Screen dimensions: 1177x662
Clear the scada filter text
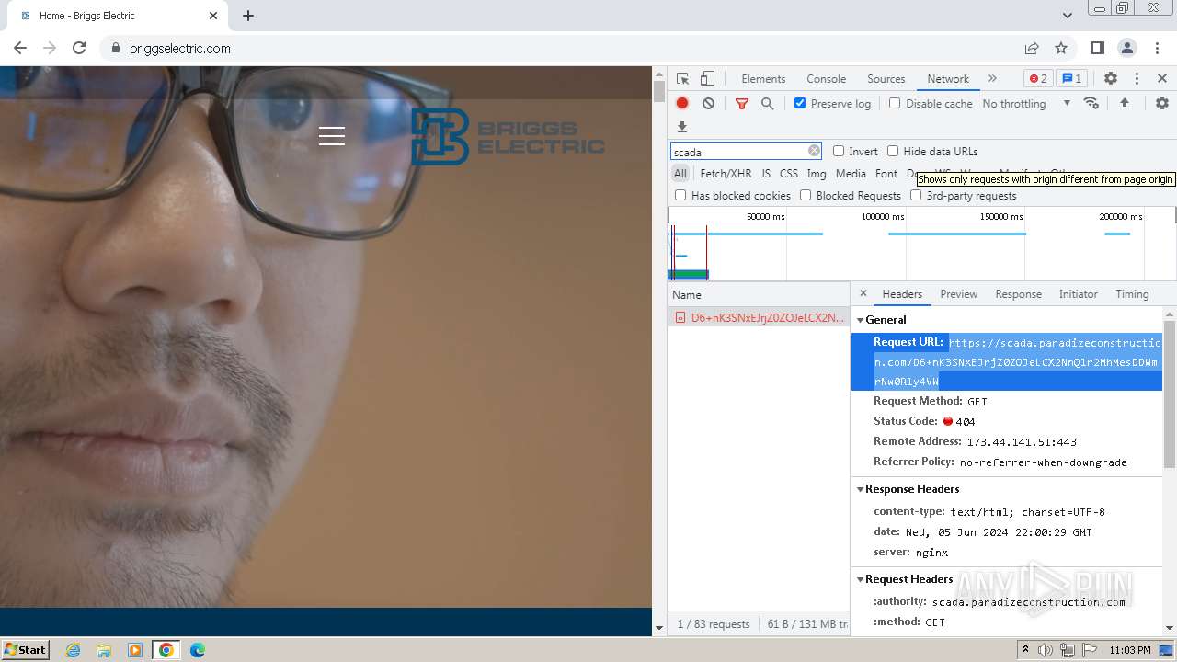(814, 151)
